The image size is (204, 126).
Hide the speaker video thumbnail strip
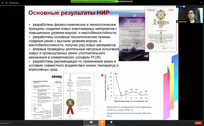tap(178, 6)
